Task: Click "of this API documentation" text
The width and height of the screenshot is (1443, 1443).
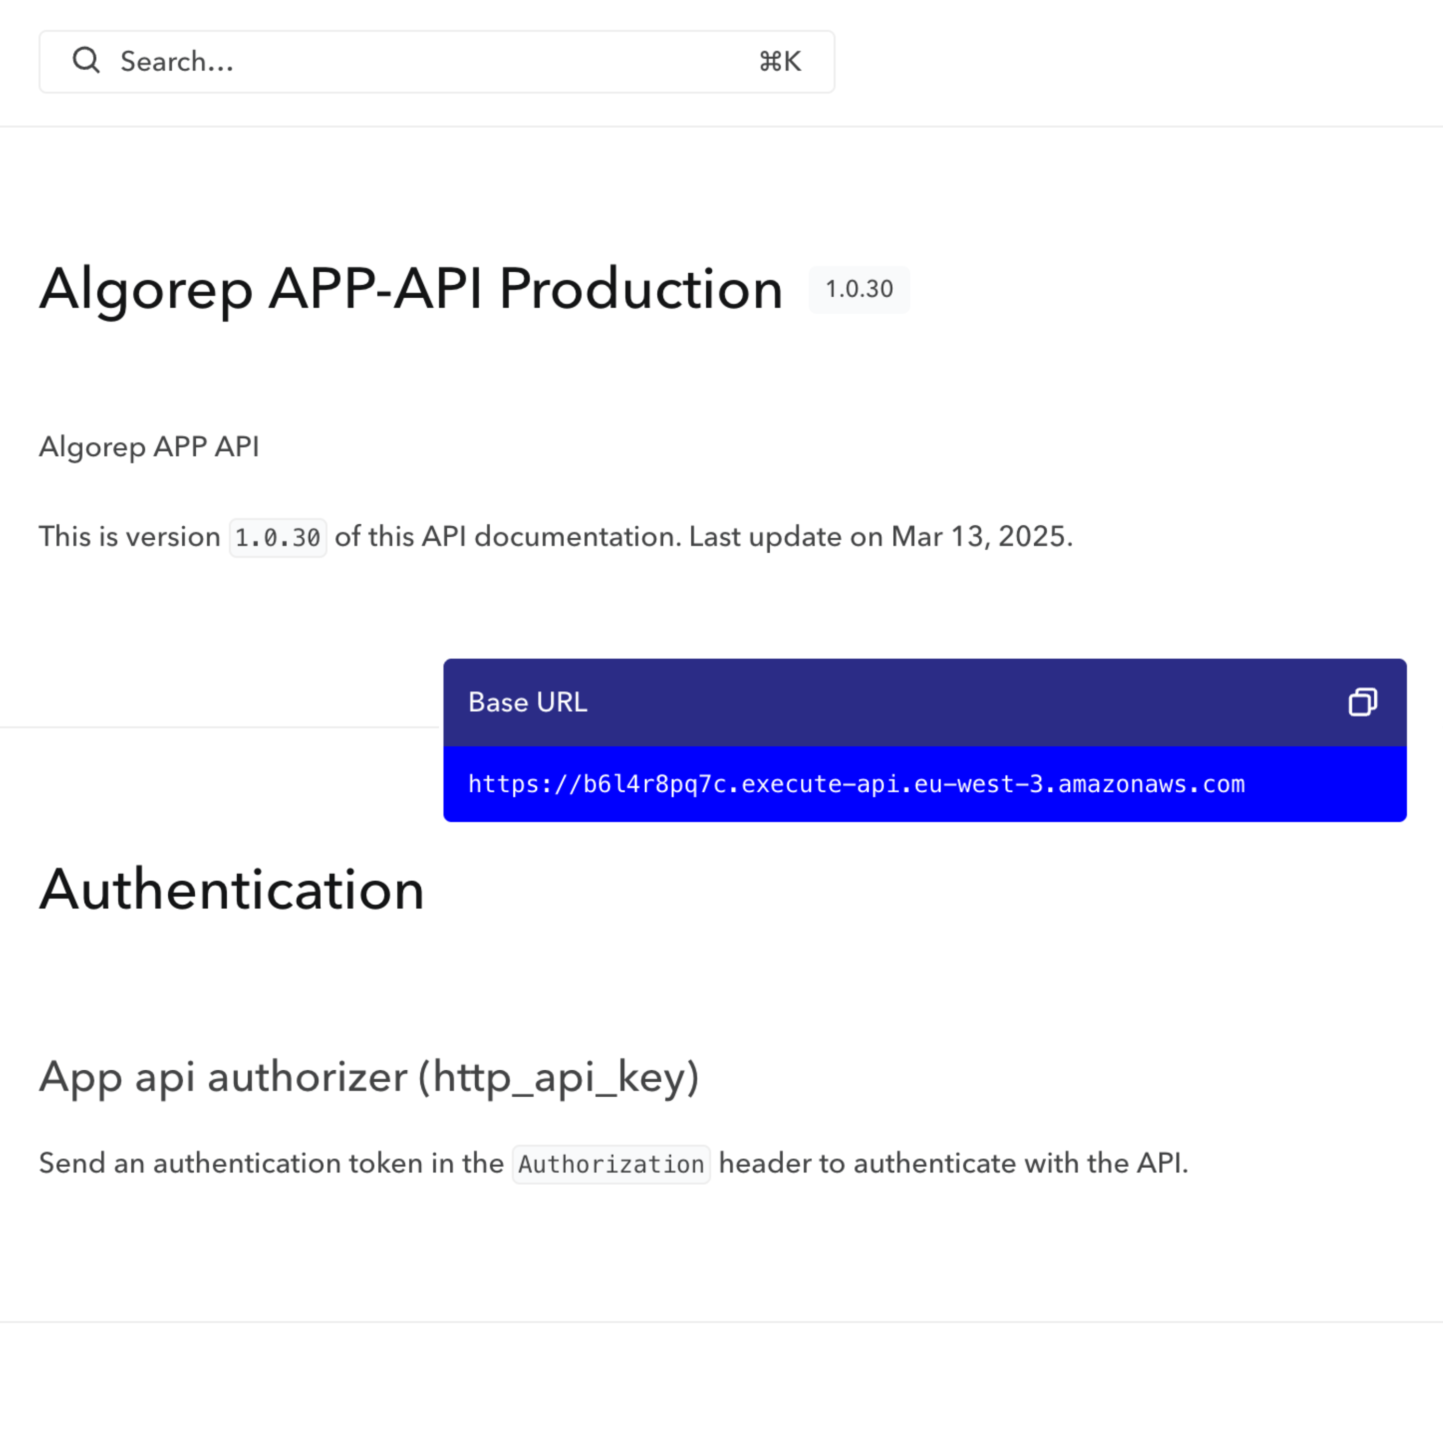Action: (x=506, y=536)
